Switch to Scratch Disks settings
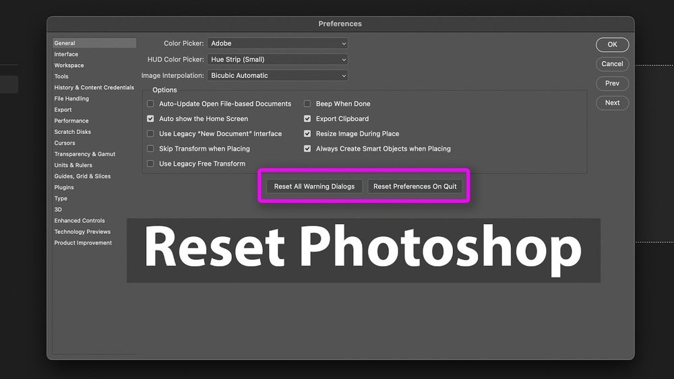674x379 pixels. click(x=73, y=132)
